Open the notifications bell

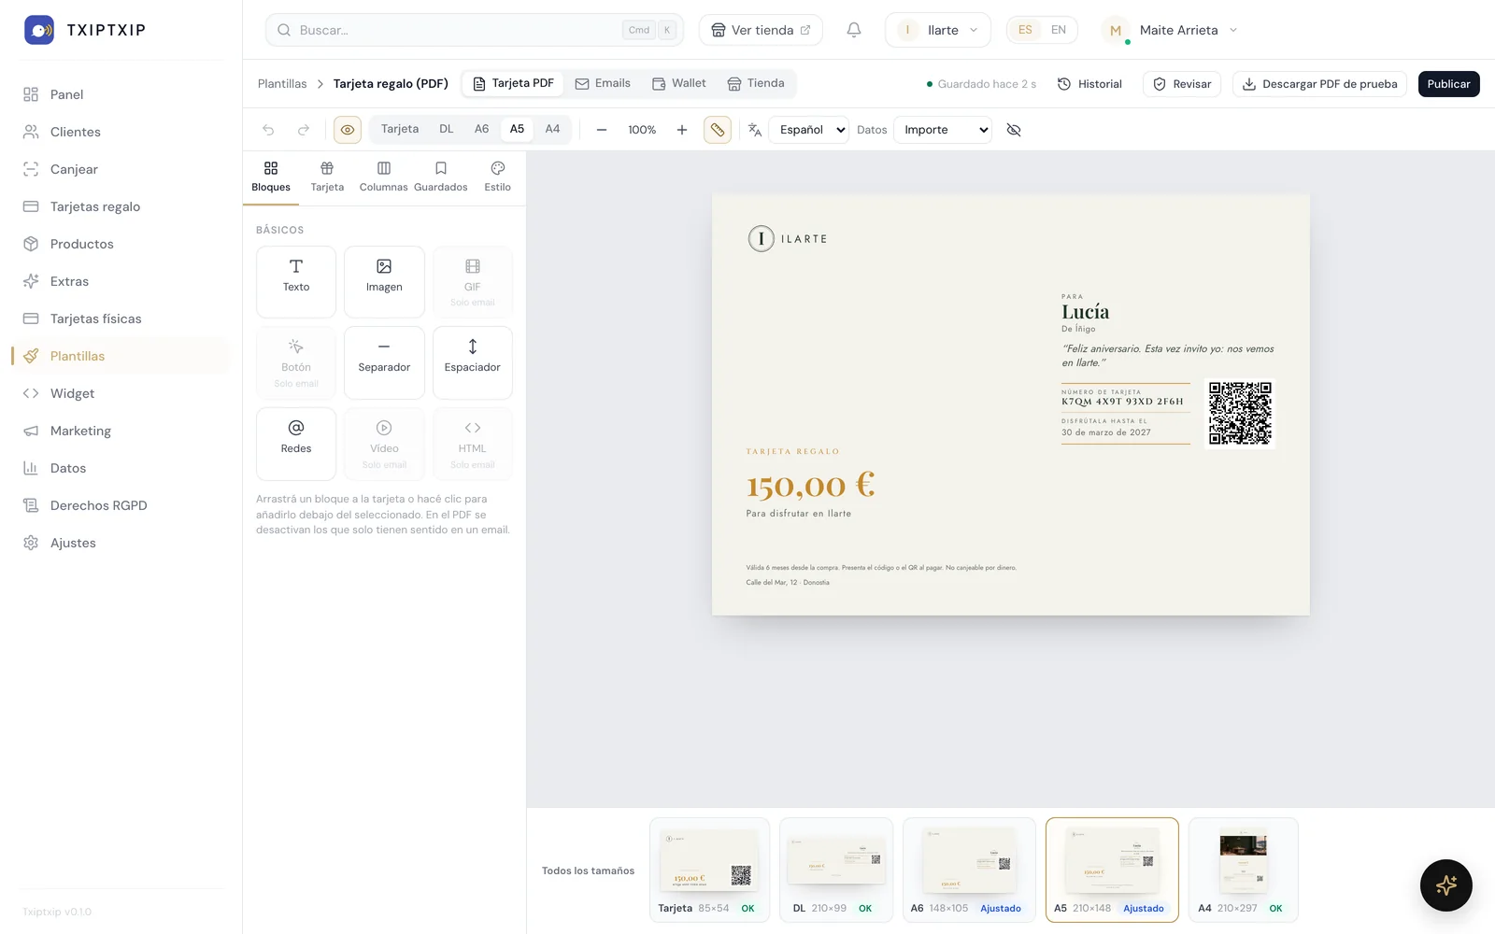click(854, 30)
